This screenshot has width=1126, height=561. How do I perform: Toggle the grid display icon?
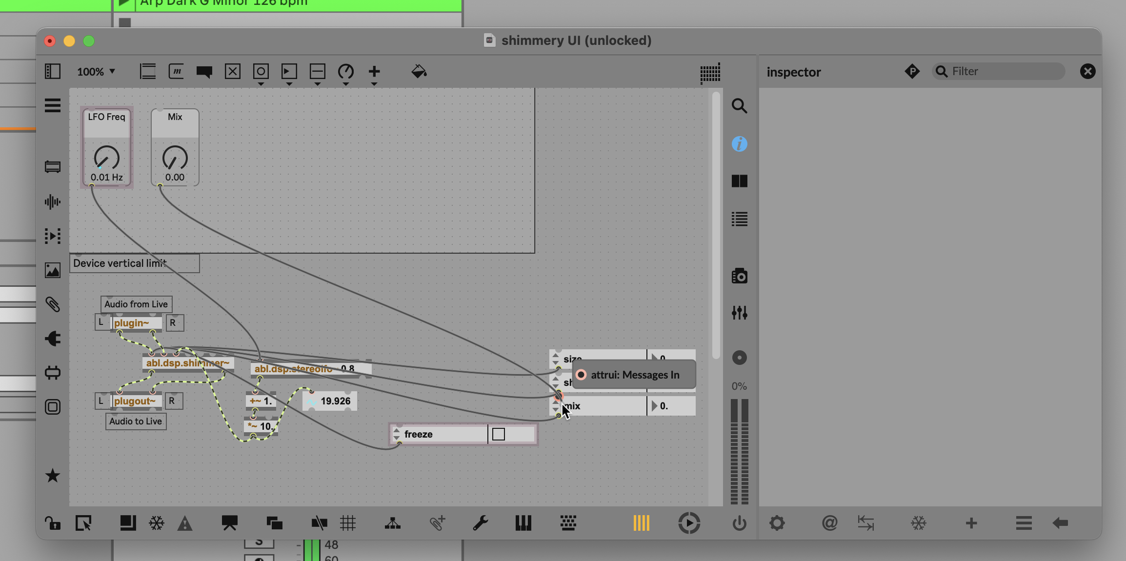[x=348, y=523]
